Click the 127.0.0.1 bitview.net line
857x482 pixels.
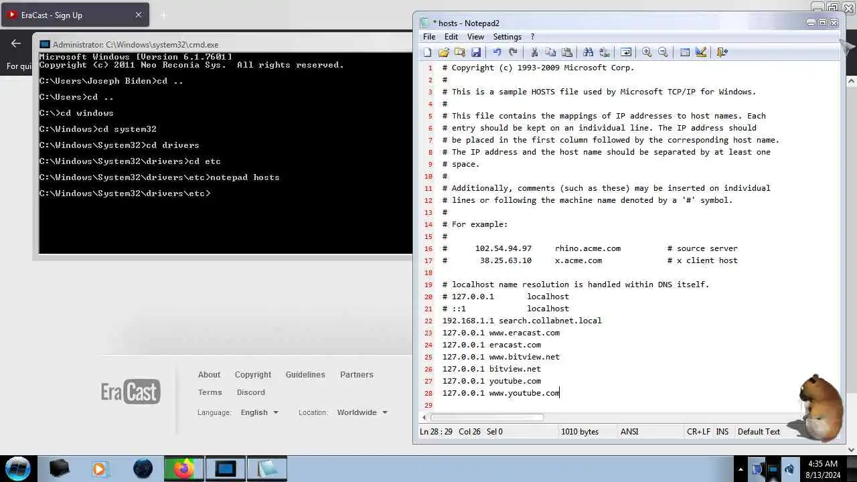pyautogui.click(x=491, y=369)
